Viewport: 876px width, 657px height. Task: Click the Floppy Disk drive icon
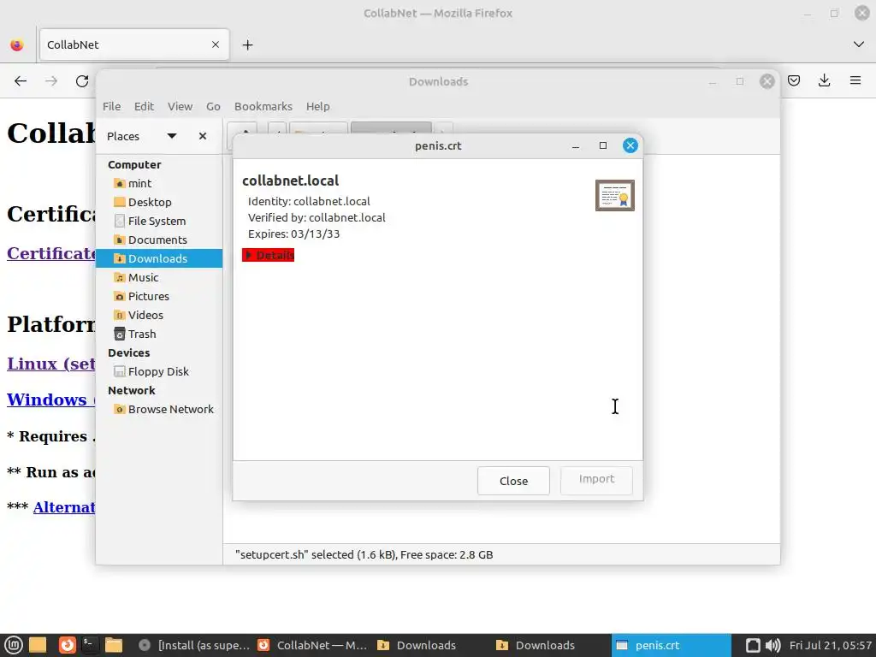[x=119, y=371]
